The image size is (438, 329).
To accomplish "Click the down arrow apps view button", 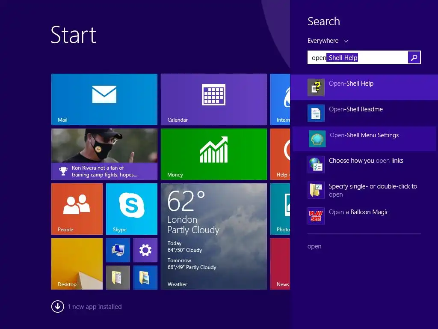I will (58, 307).
